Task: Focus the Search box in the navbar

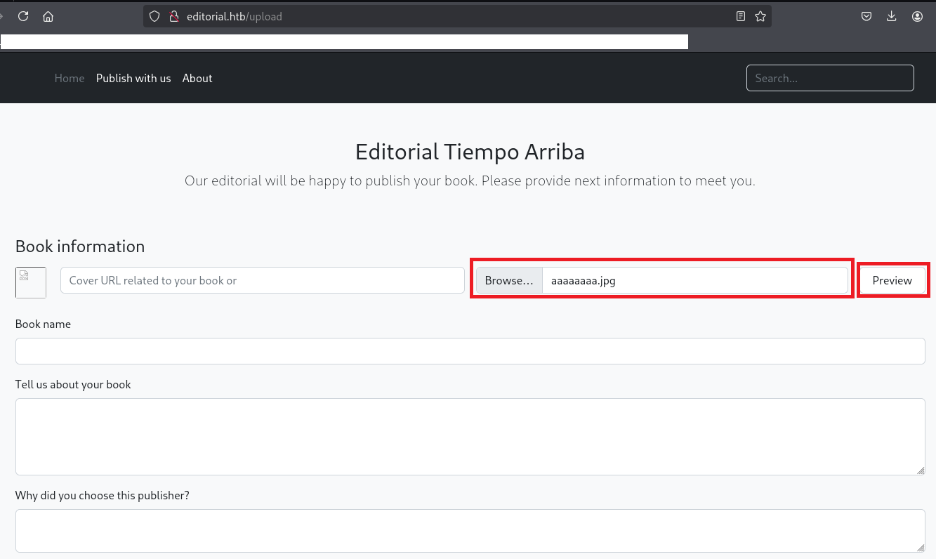Action: [830, 78]
